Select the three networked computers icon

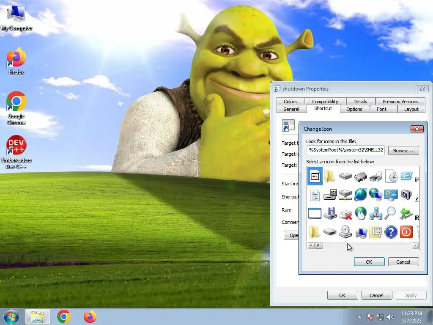pos(375,213)
